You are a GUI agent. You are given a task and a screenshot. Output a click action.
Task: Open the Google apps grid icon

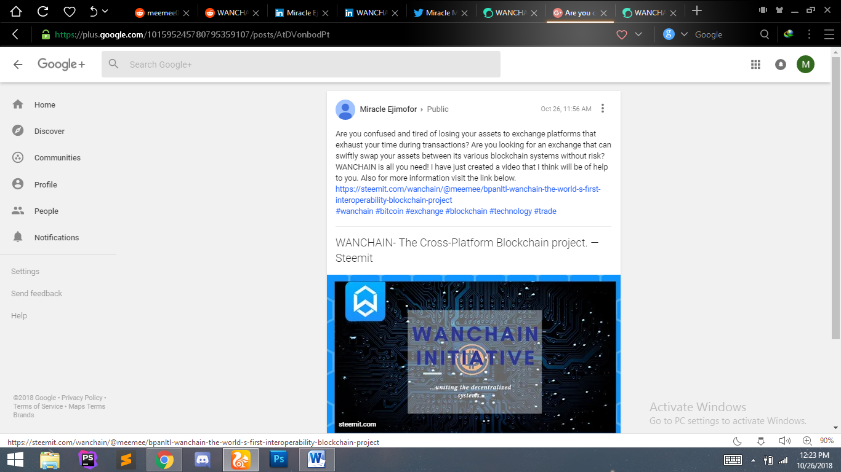point(755,64)
